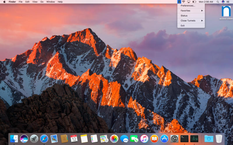Open Reminders from the Dock
The height and width of the screenshot is (145, 233).
tap(94, 139)
